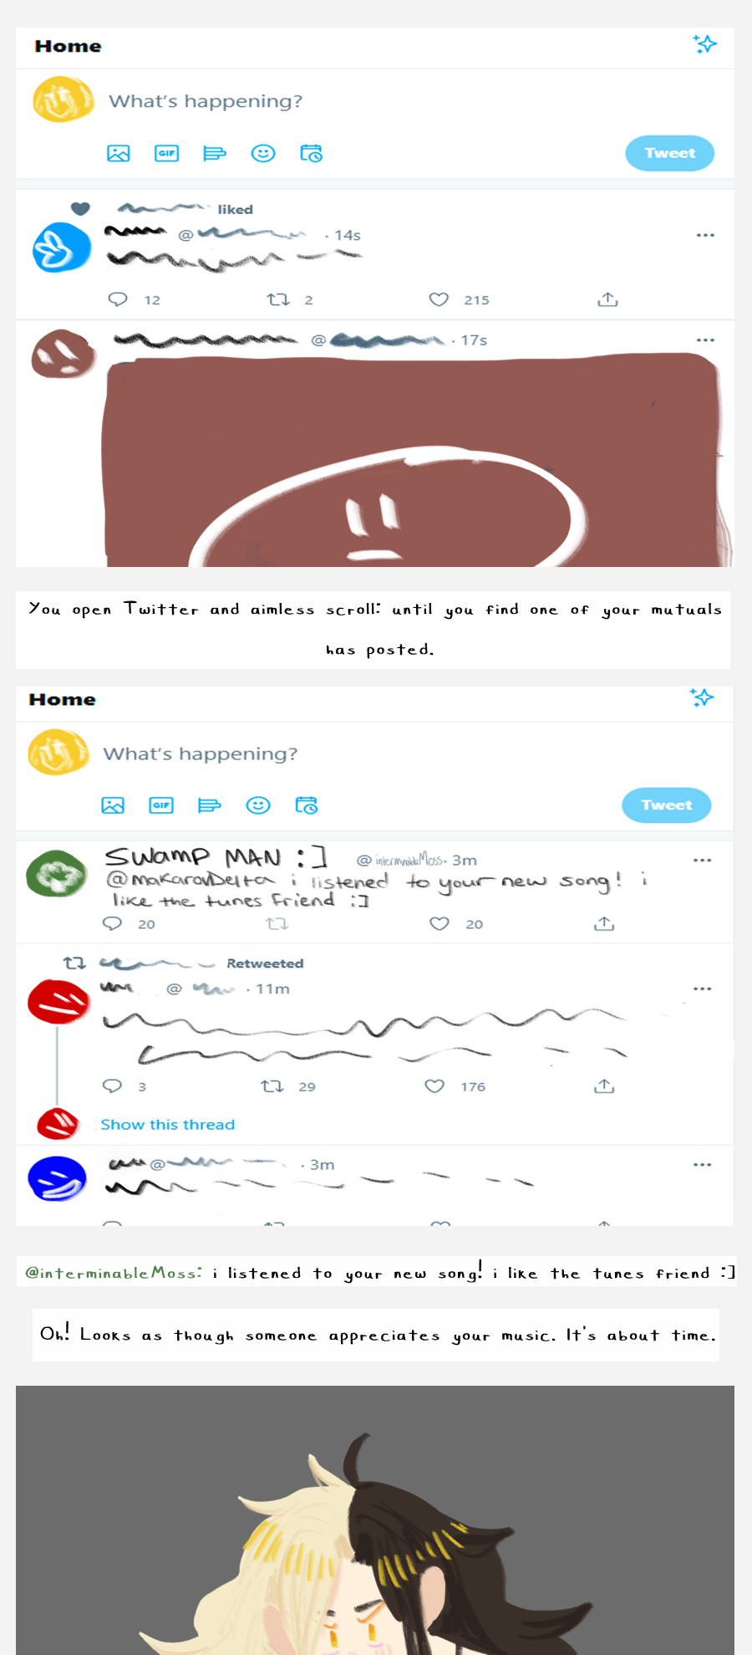Reply to the tweet with 12 replies
752x1655 pixels.
pyautogui.click(x=118, y=299)
